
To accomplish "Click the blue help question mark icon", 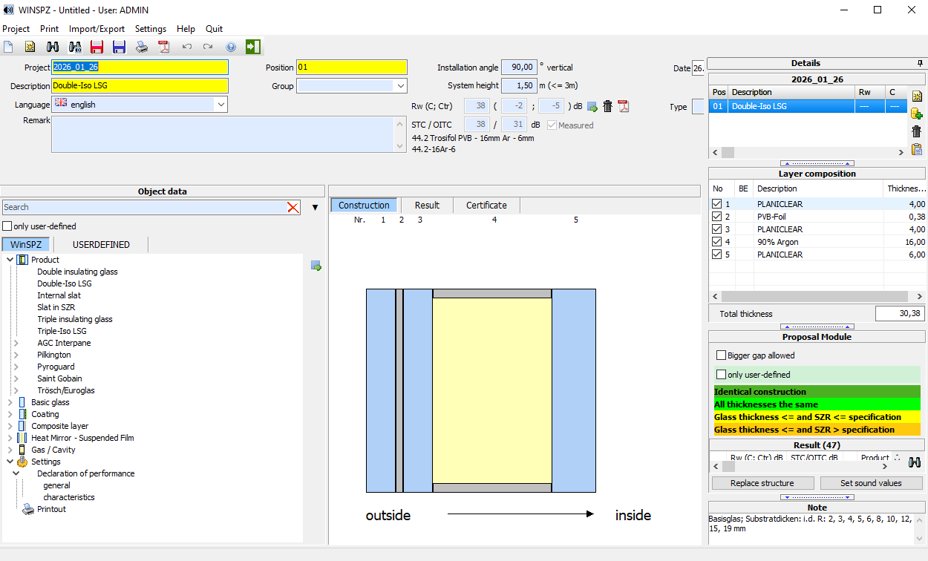I will tap(231, 47).
